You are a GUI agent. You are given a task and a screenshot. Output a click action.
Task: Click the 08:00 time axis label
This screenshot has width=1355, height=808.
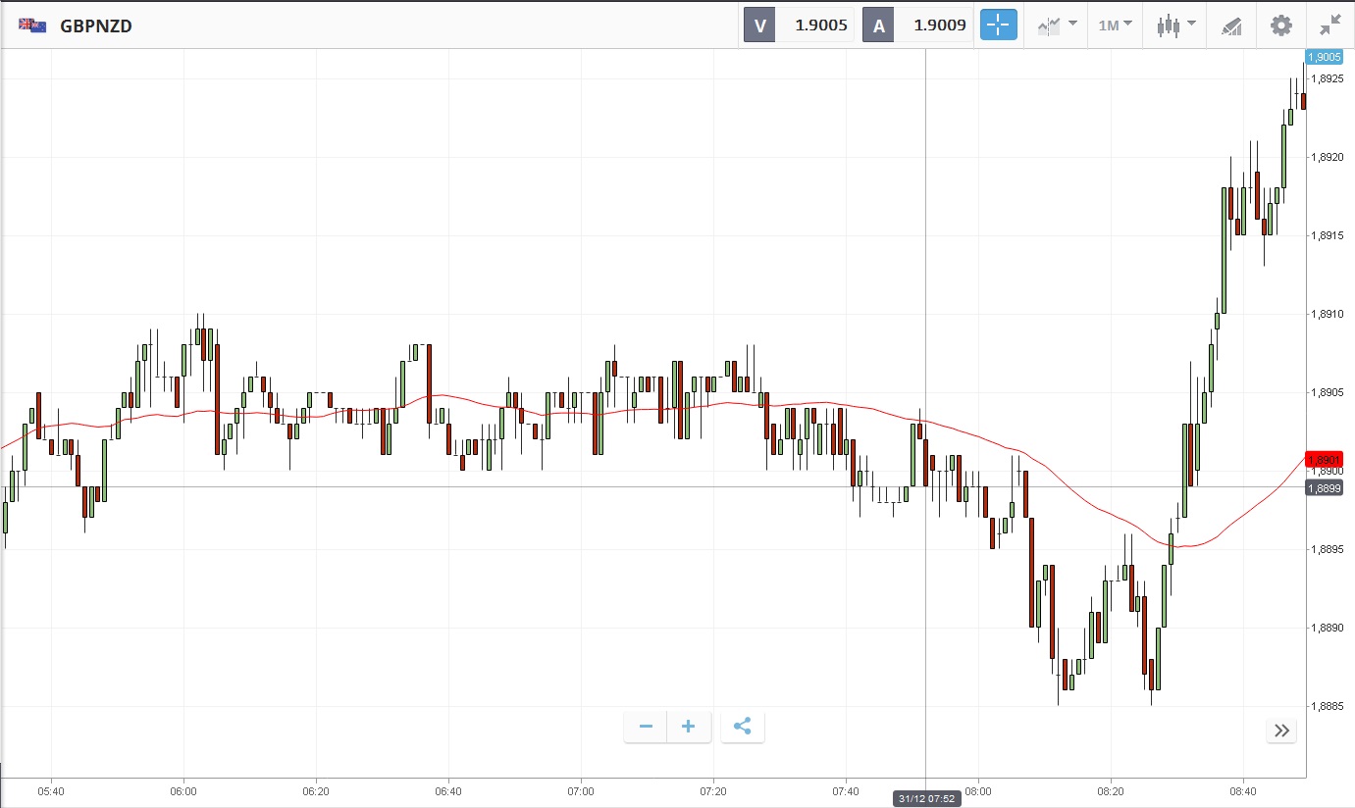pyautogui.click(x=978, y=790)
